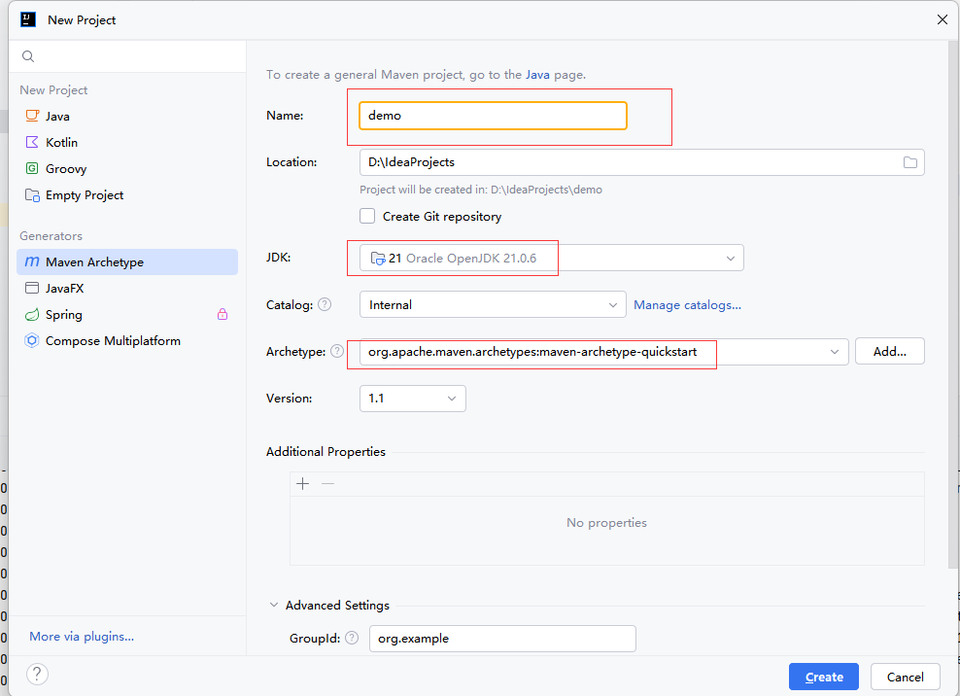This screenshot has width=960, height=696.
Task: Click the plus icon to add property
Action: tap(303, 484)
